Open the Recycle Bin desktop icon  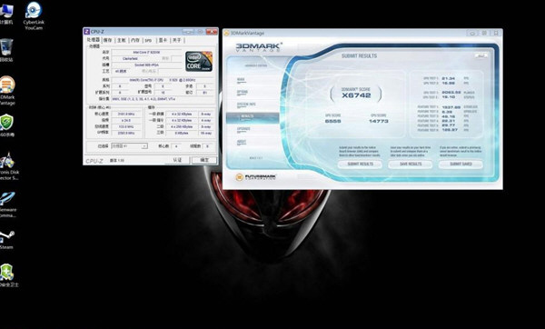point(6,50)
